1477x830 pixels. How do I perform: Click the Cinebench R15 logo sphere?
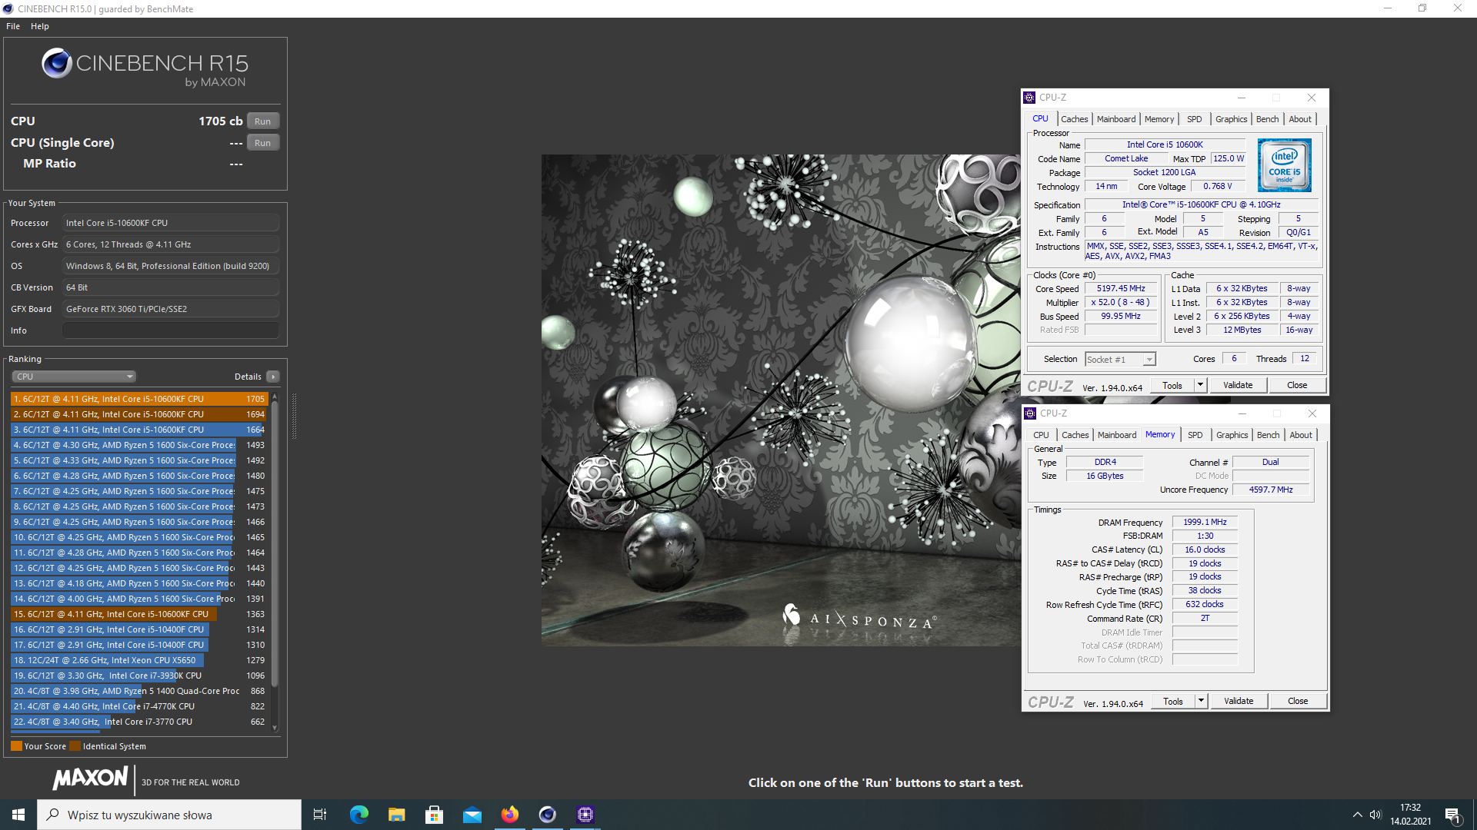click(57, 63)
